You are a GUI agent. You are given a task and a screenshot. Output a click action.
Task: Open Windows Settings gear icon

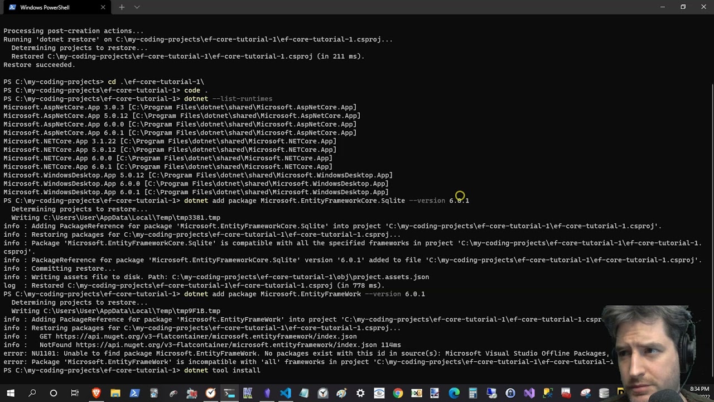click(x=360, y=393)
